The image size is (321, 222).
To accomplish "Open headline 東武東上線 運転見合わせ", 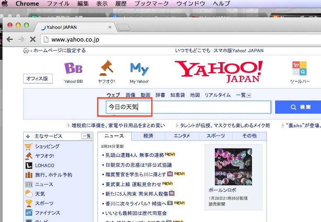I will click(x=133, y=184).
